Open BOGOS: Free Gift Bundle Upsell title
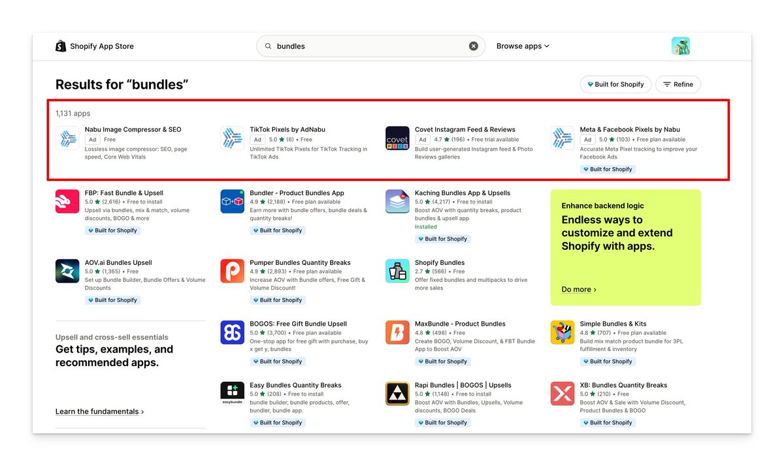 point(298,324)
